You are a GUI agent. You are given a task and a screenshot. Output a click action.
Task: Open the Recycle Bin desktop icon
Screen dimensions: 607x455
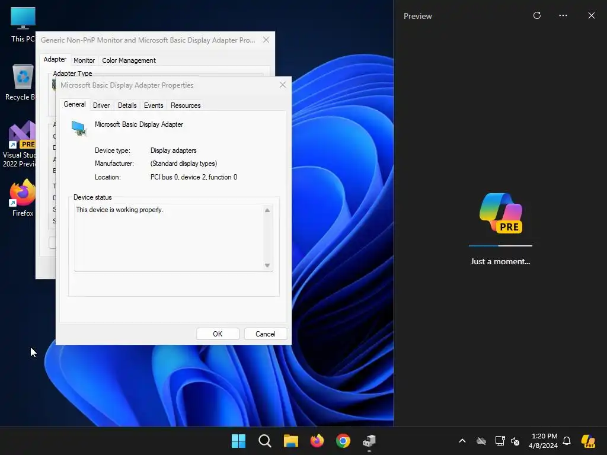pyautogui.click(x=22, y=82)
